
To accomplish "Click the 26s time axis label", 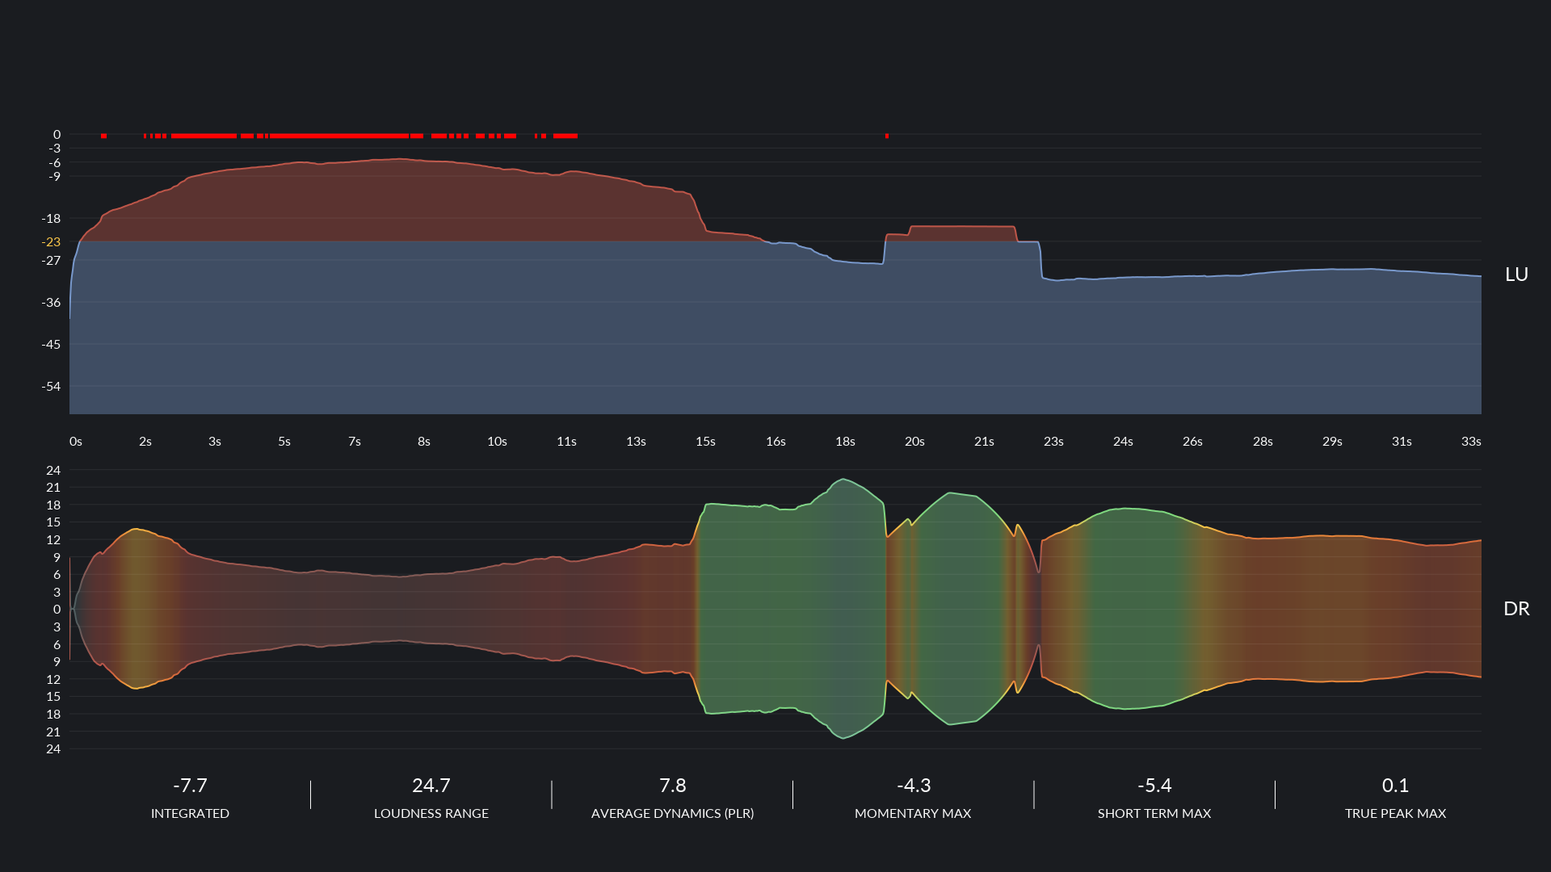I will pyautogui.click(x=1192, y=442).
